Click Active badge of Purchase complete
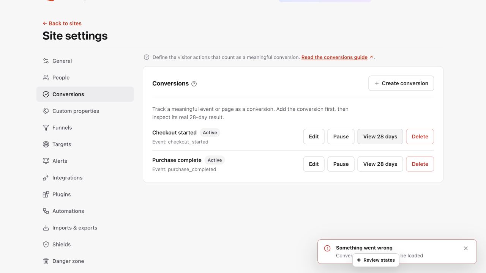This screenshot has width=486, height=273. (x=215, y=160)
